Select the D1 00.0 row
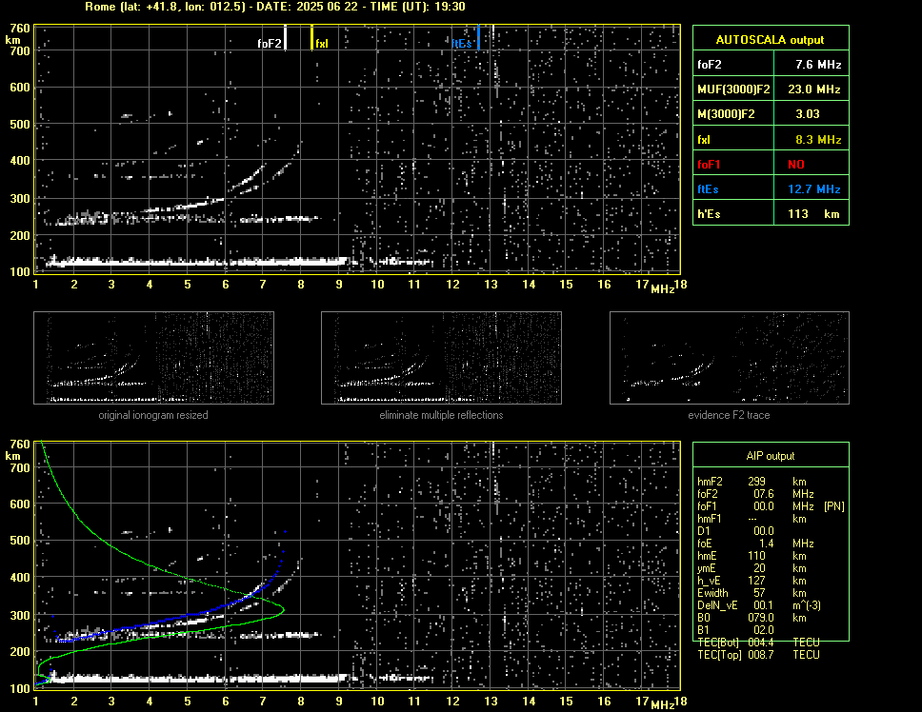Screen dimensions: 922x712 point(735,531)
